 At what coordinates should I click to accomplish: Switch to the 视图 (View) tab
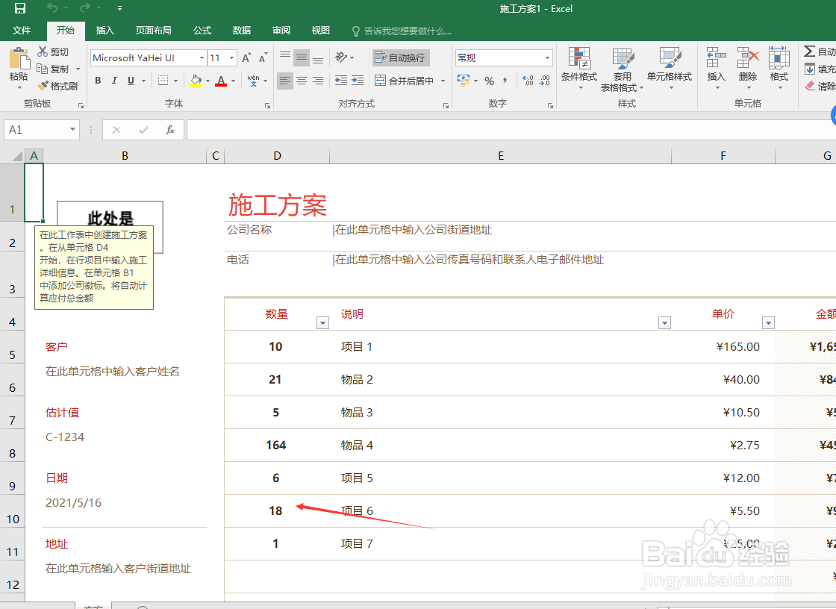click(x=320, y=31)
